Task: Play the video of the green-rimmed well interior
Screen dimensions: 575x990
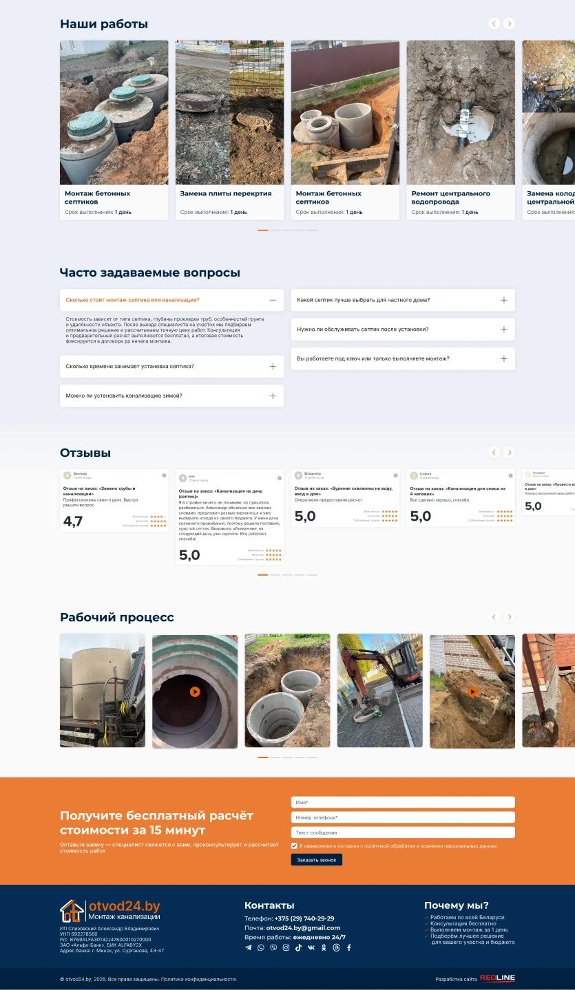Action: [x=195, y=691]
